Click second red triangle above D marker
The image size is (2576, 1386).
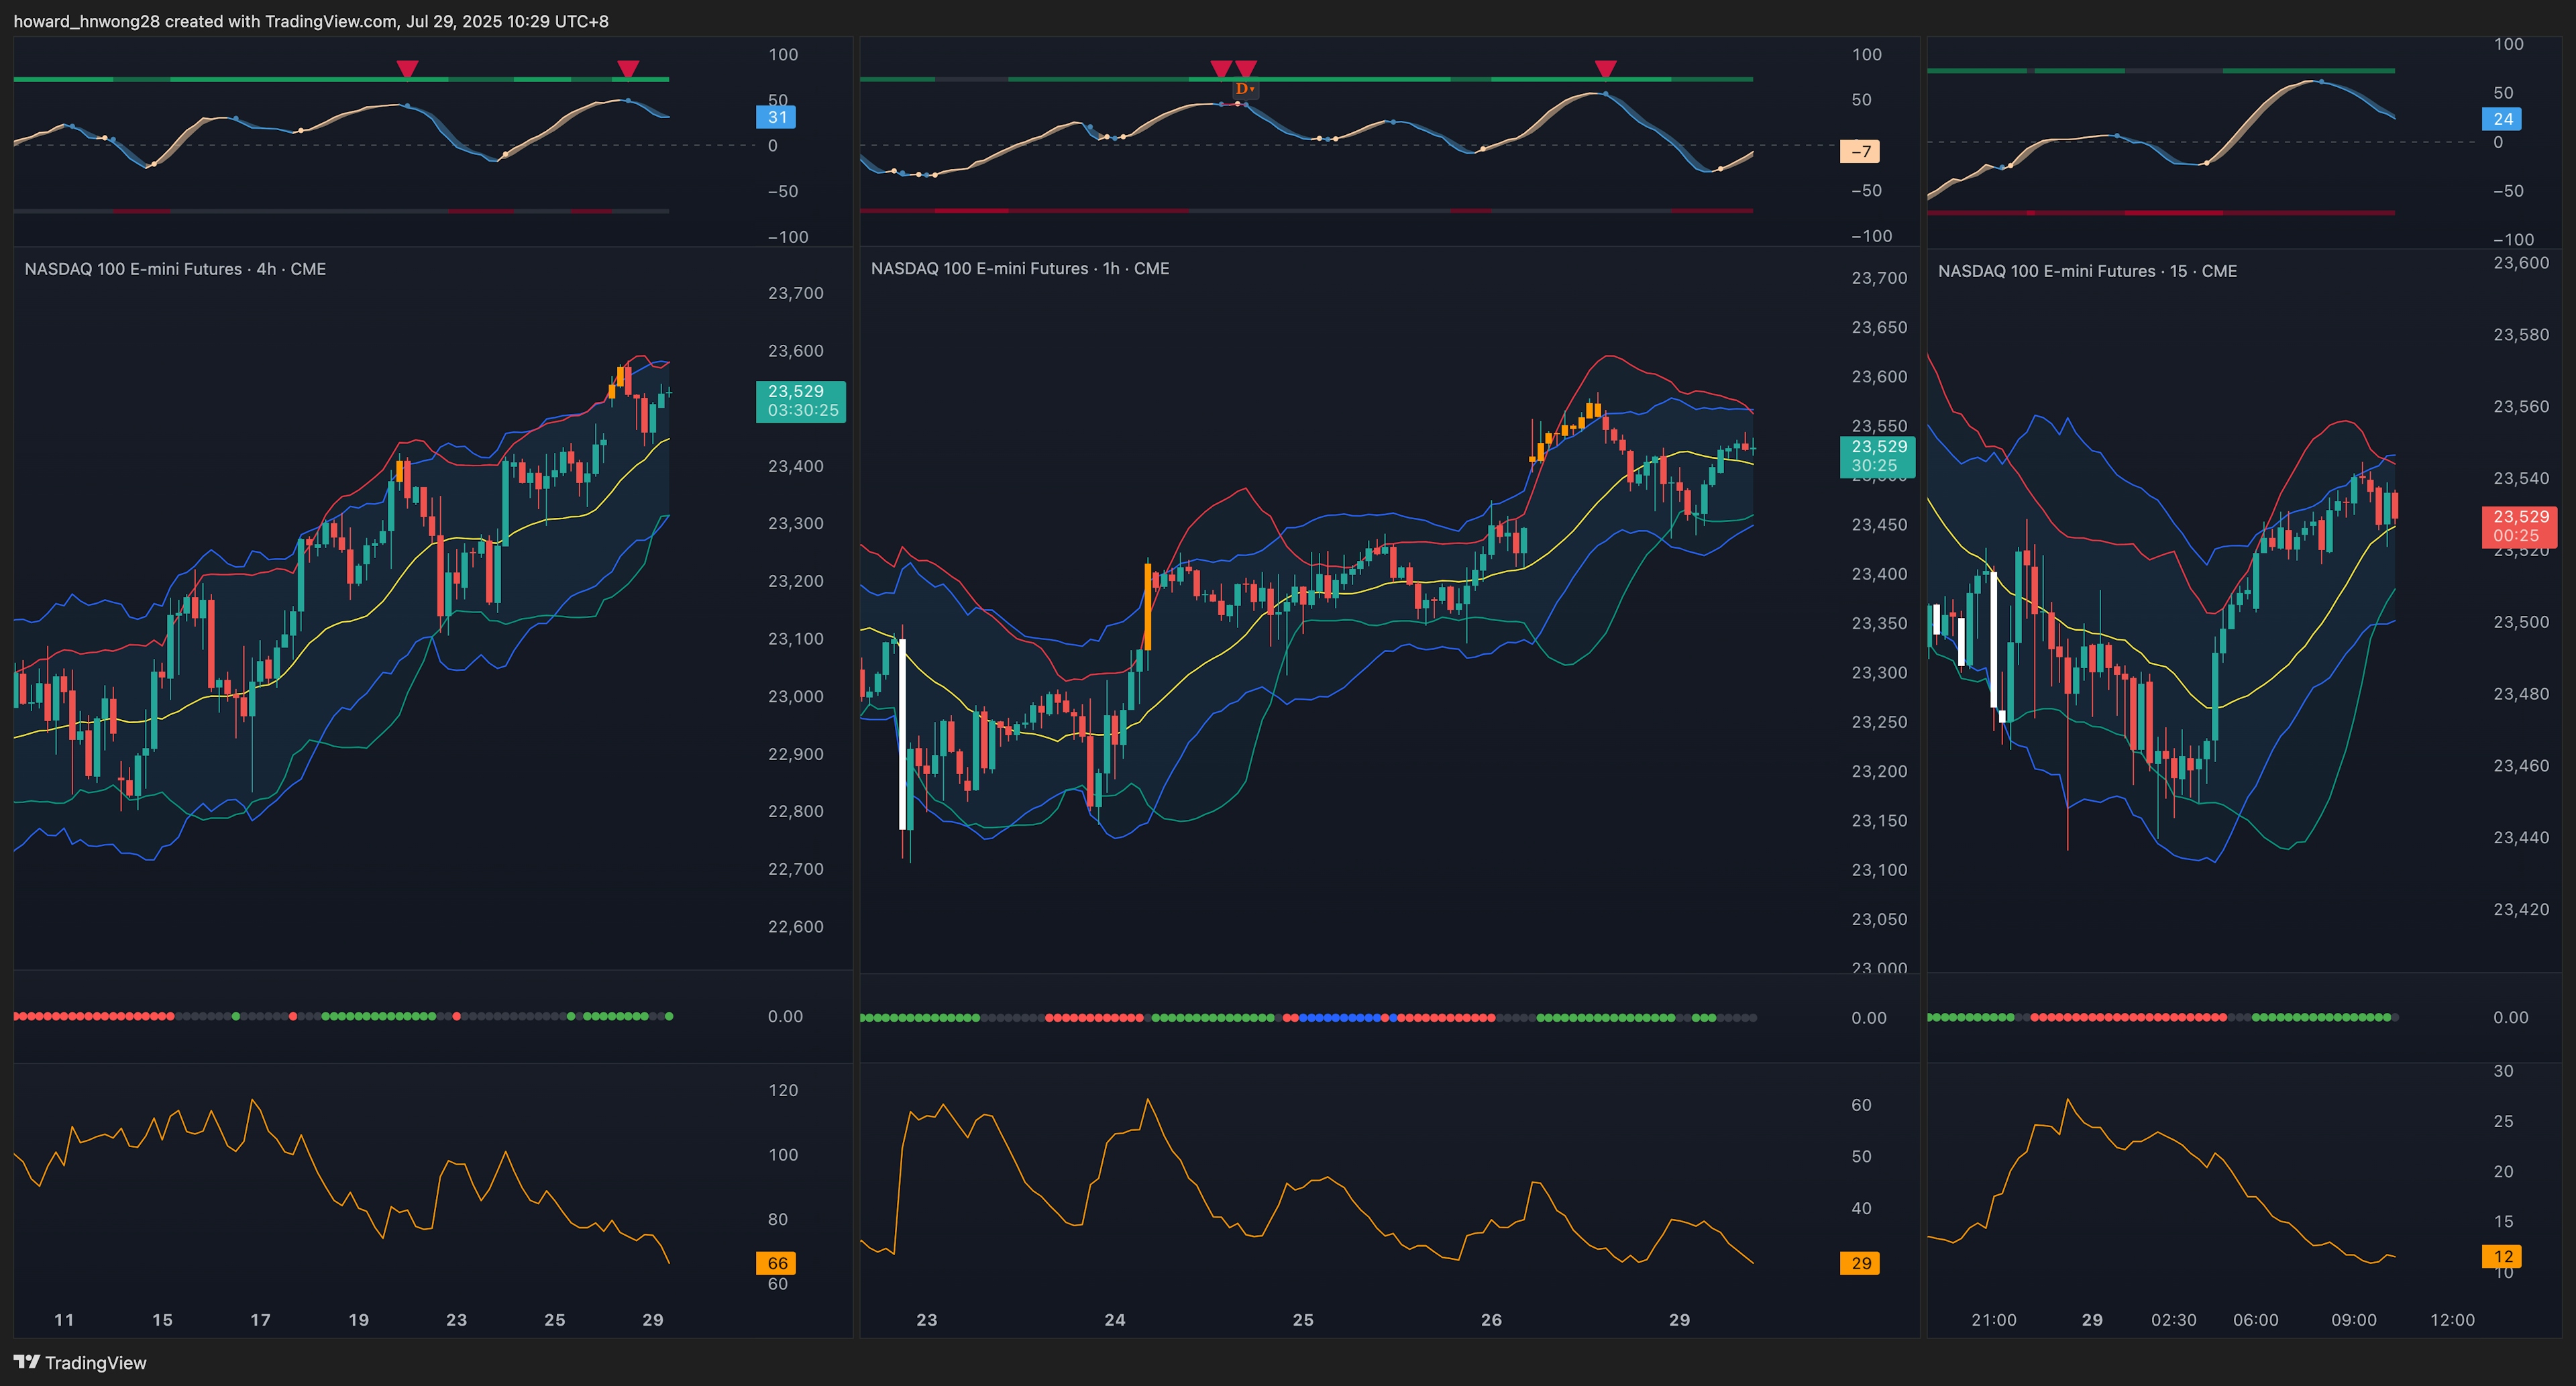pyautogui.click(x=1246, y=68)
